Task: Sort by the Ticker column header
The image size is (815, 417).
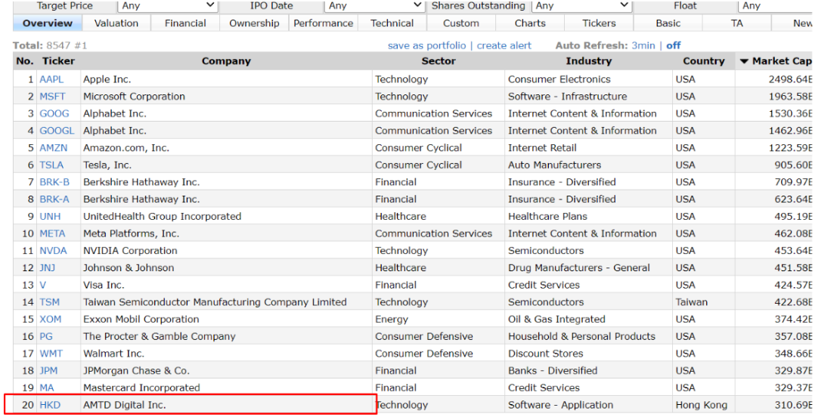Action: pos(58,61)
